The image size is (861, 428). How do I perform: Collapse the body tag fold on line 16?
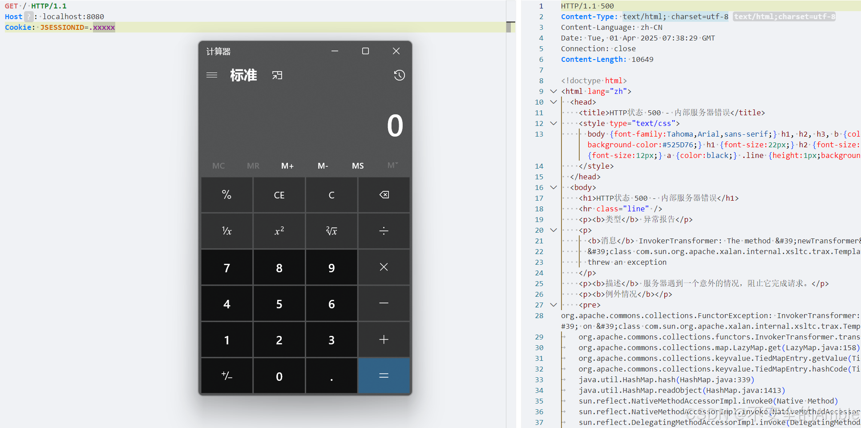tap(554, 187)
